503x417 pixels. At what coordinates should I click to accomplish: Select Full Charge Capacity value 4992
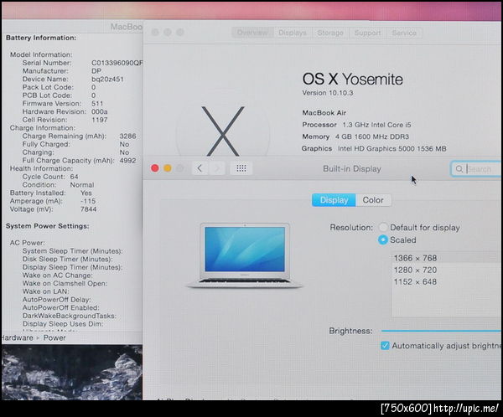pos(127,161)
